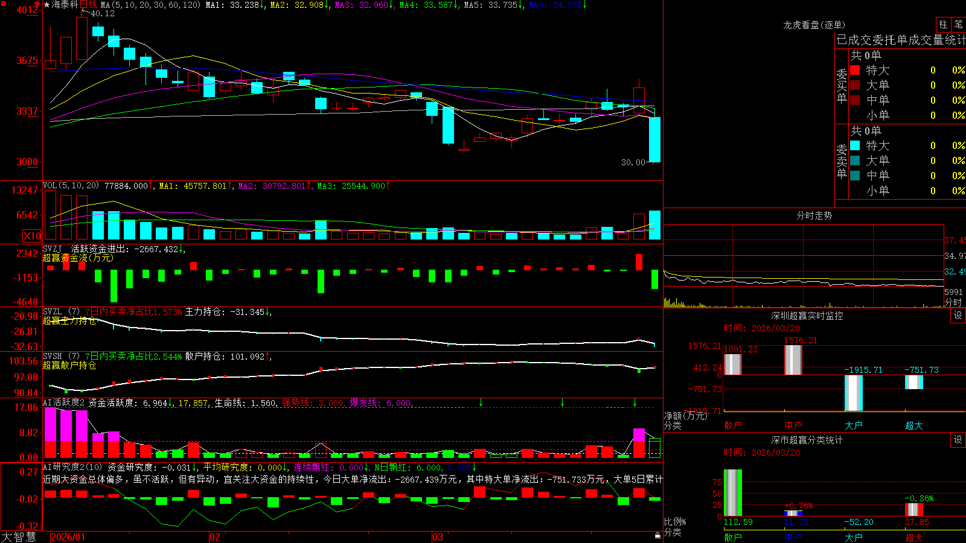Click the SVZJ indicator name

coord(53,249)
